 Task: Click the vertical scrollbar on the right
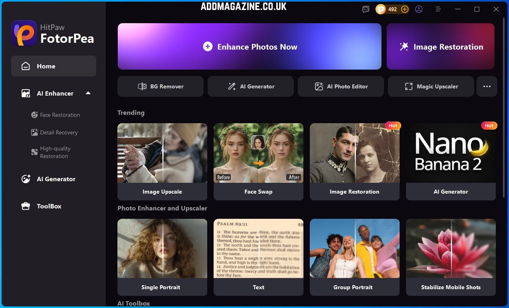point(504,112)
